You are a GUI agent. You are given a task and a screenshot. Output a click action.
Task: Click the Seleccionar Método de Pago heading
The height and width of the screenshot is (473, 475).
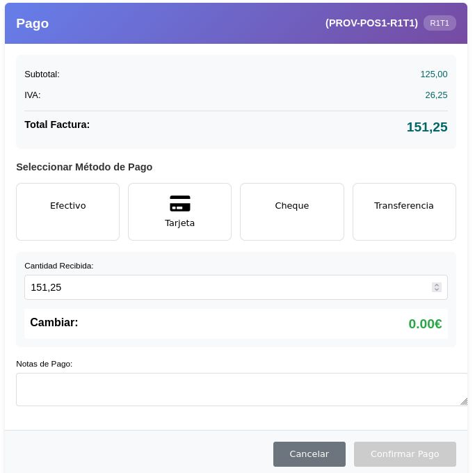coord(84,167)
